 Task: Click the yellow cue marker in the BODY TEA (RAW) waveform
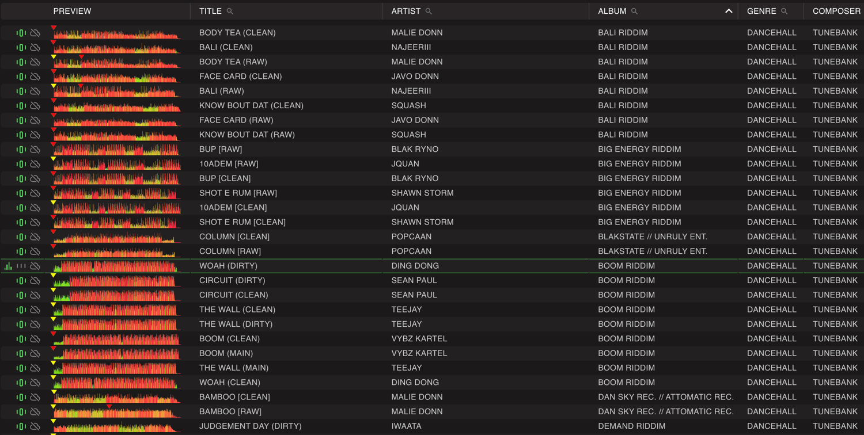pyautogui.click(x=54, y=57)
